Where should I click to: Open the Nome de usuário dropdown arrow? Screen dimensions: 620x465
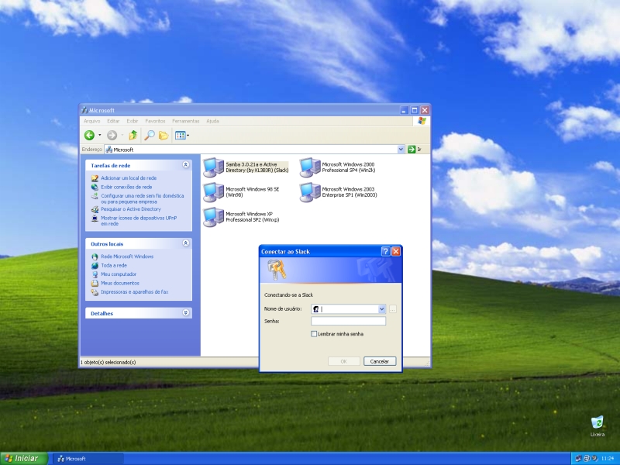tap(382, 308)
